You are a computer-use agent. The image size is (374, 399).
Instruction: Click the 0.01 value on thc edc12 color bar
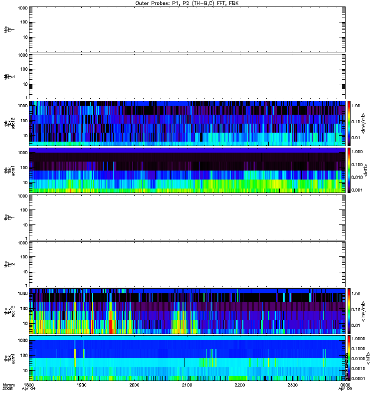tap(356, 325)
